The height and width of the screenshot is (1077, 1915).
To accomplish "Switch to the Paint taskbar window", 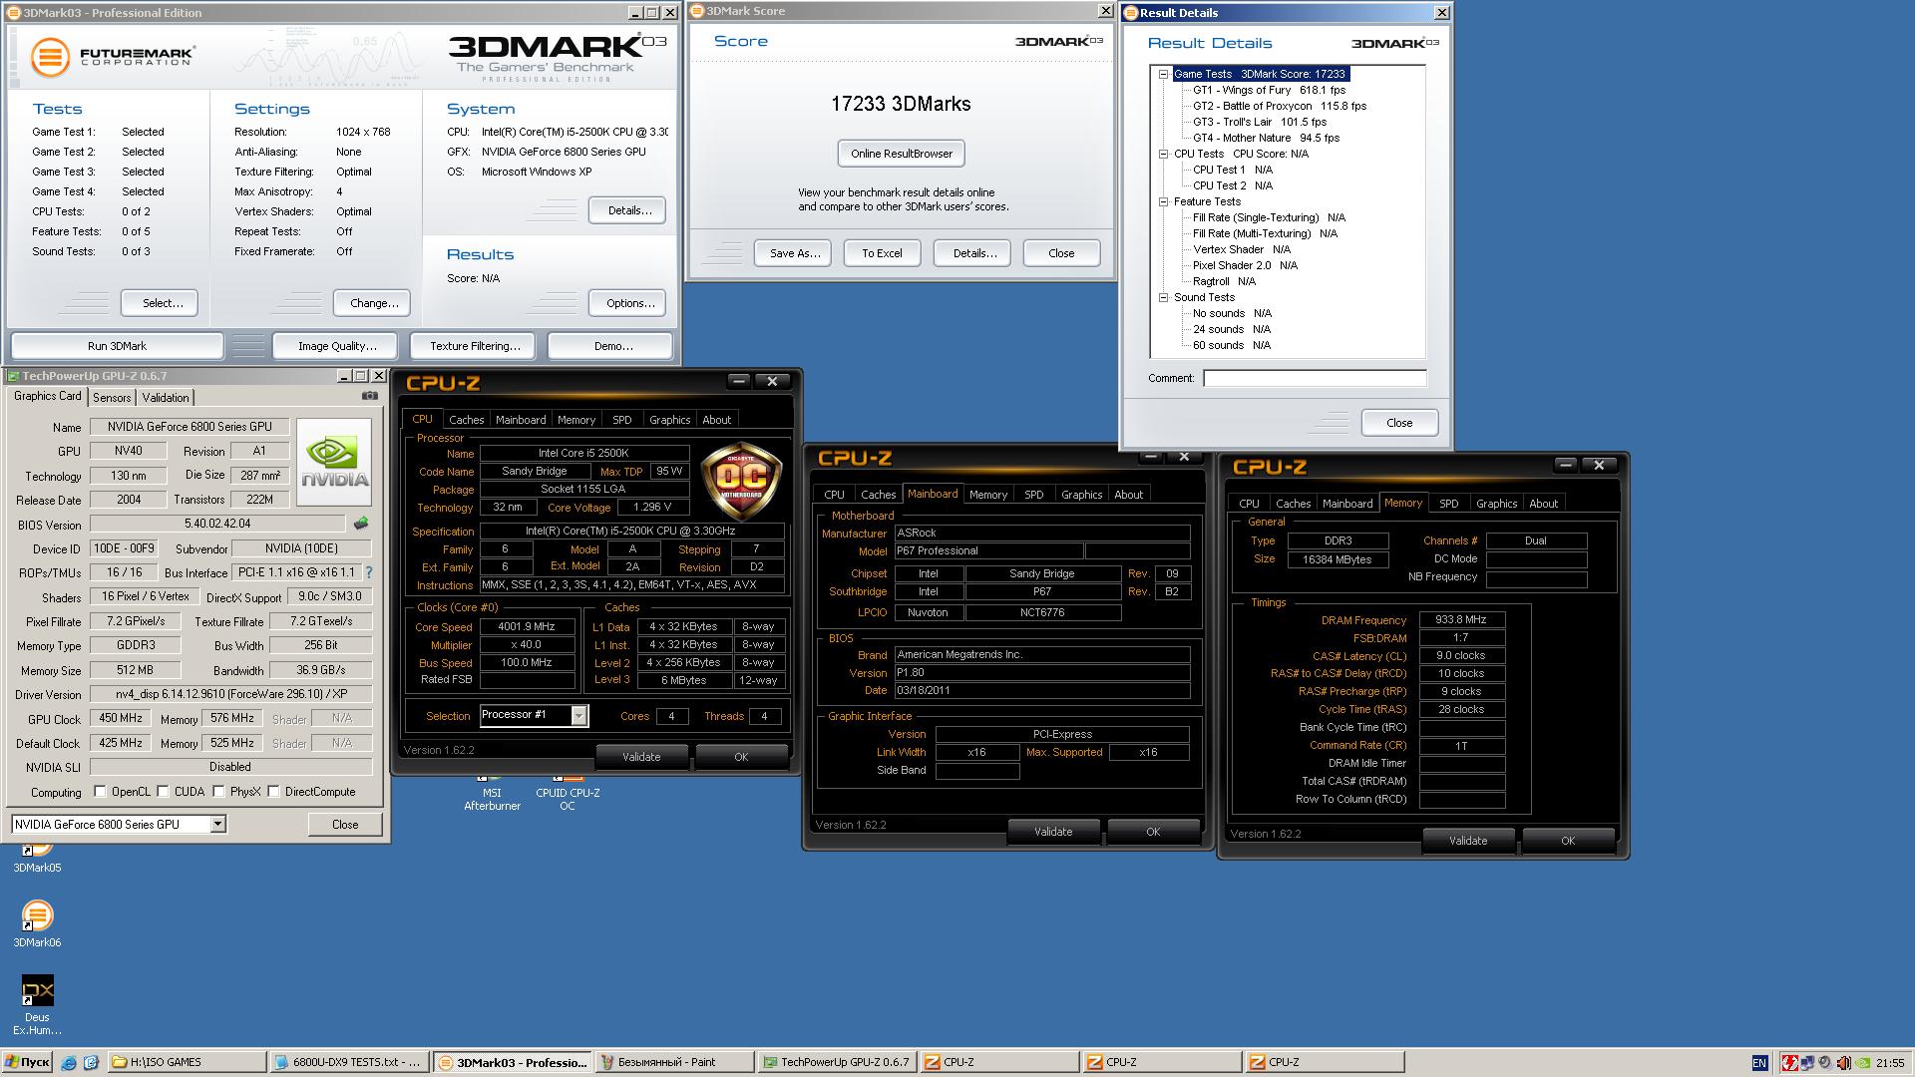I will (673, 1062).
